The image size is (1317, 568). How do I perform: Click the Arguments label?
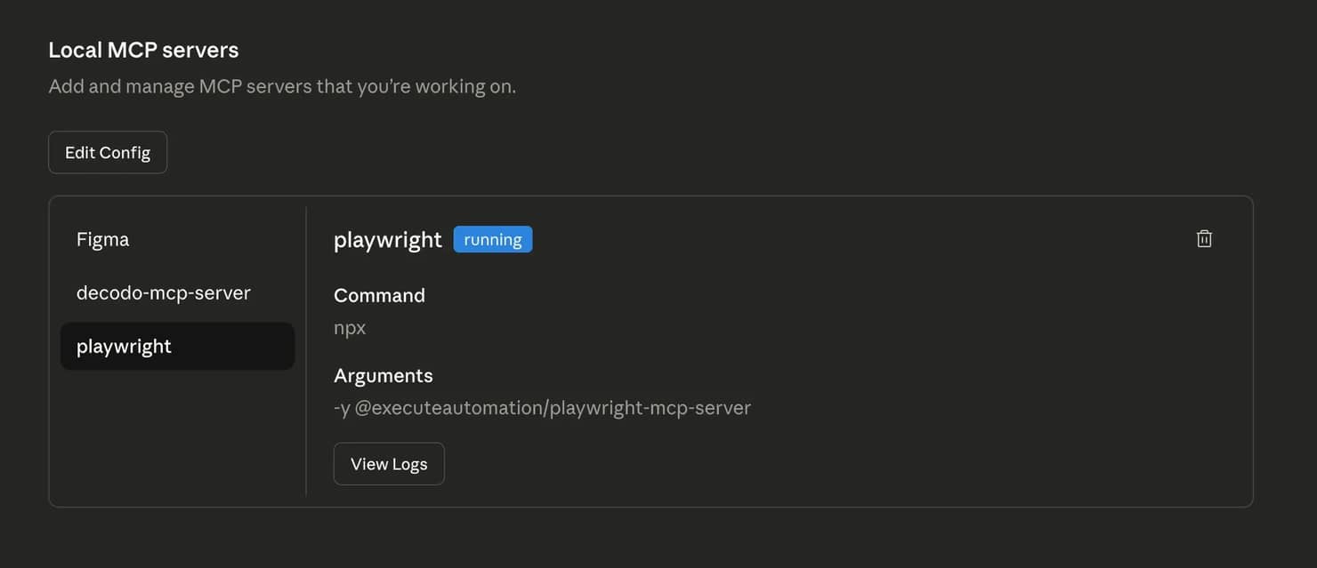[384, 375]
